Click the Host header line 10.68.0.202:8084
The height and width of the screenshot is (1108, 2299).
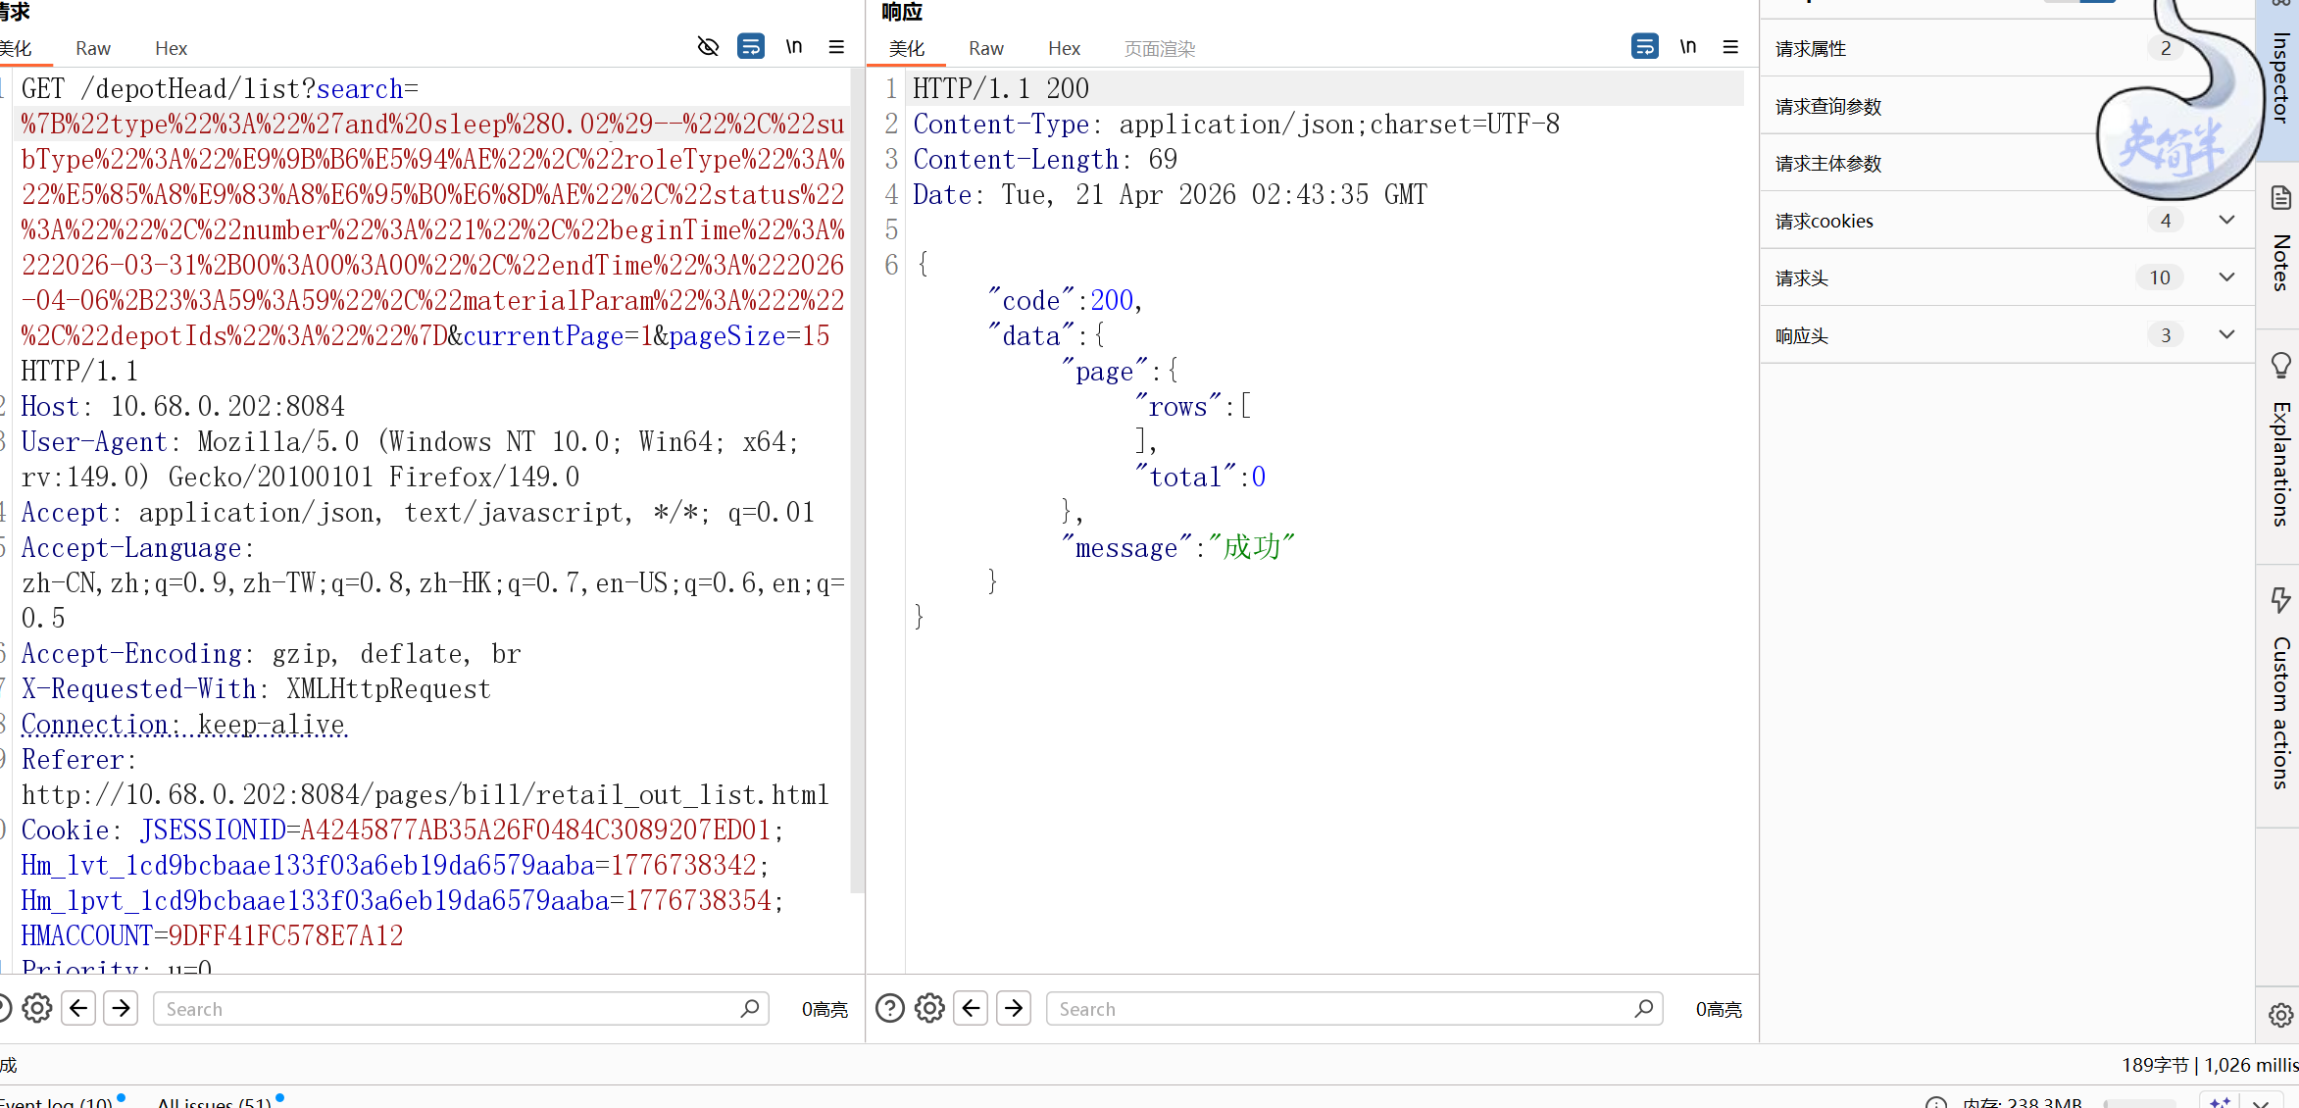182,406
